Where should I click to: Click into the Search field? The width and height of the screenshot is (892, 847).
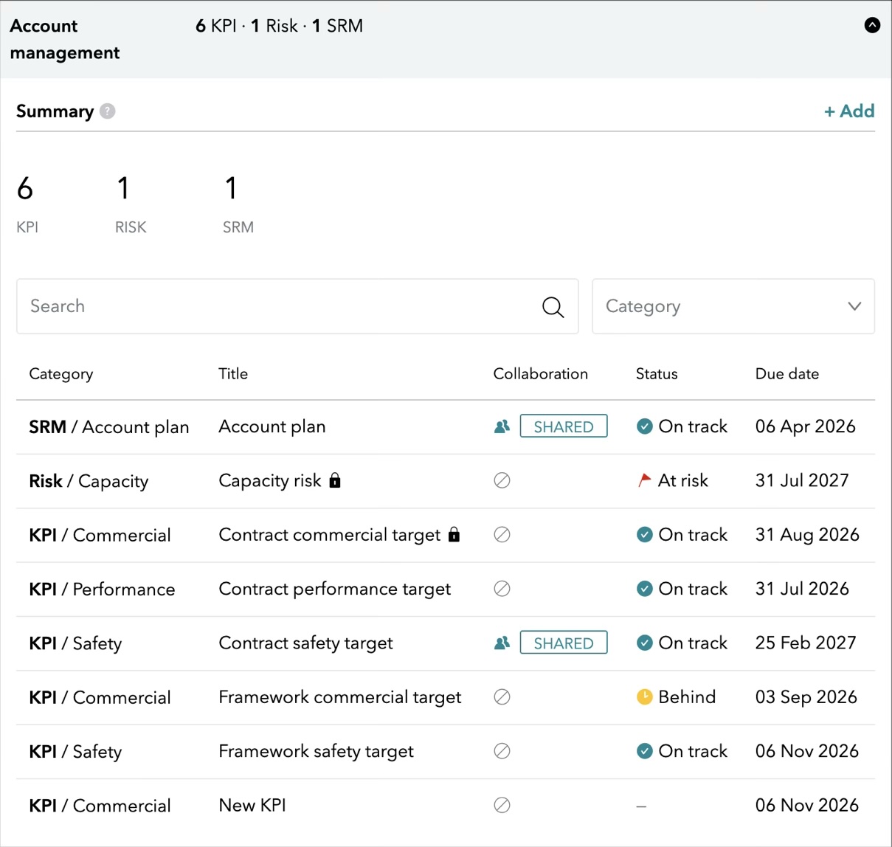click(297, 306)
